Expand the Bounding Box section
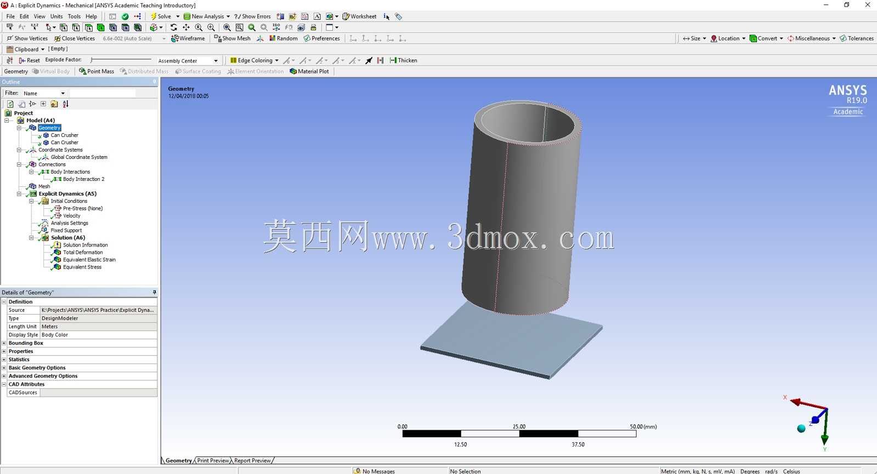877x474 pixels. point(4,343)
